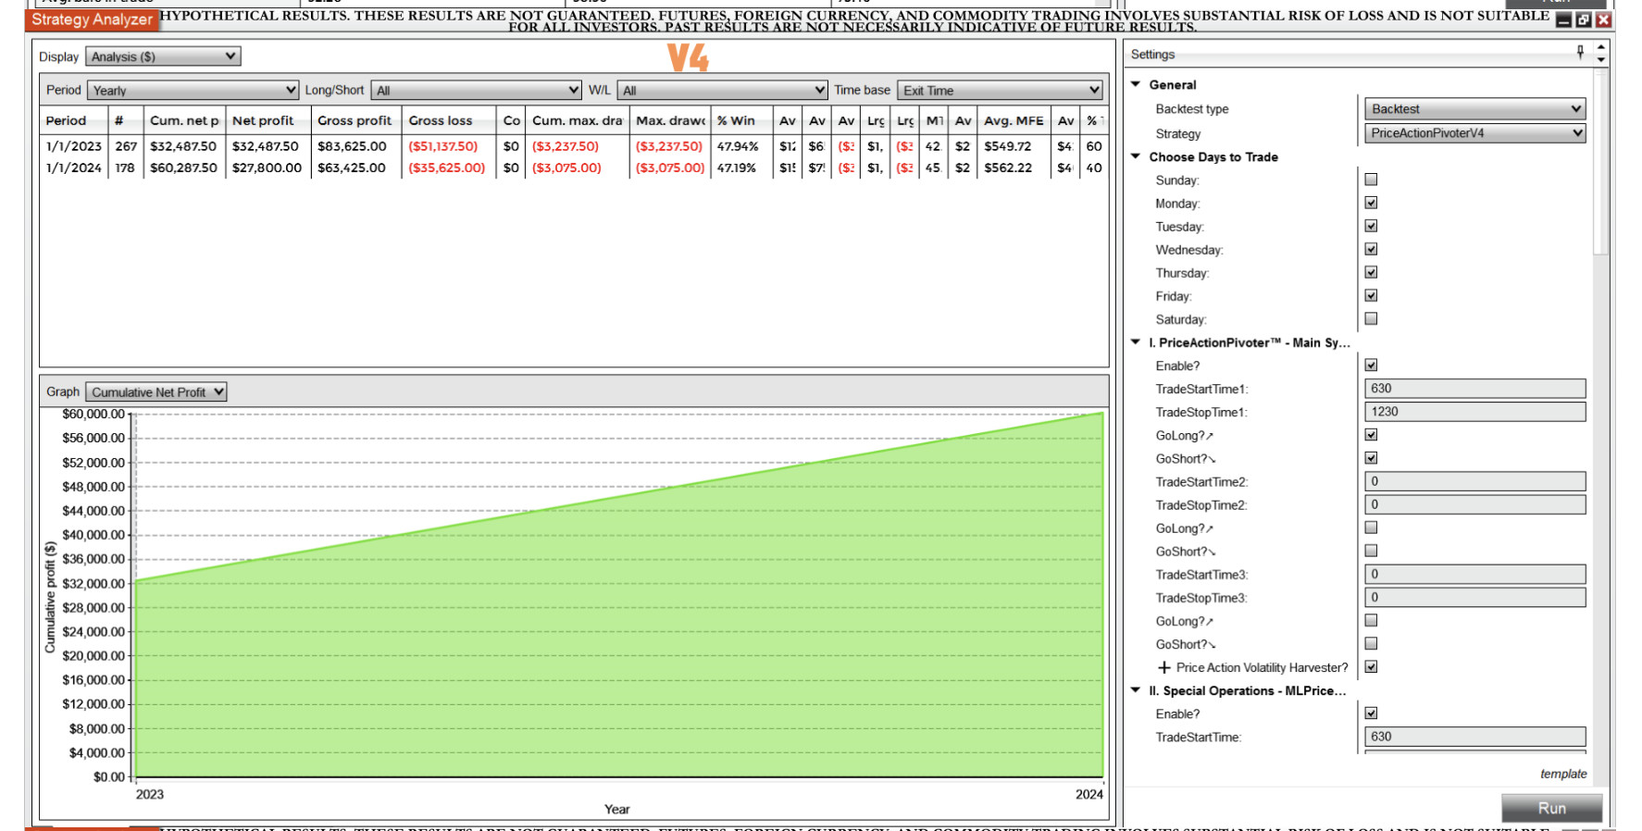
Task: Open the Strategy dropdown PriceActionPivoterV4
Action: (x=1474, y=133)
